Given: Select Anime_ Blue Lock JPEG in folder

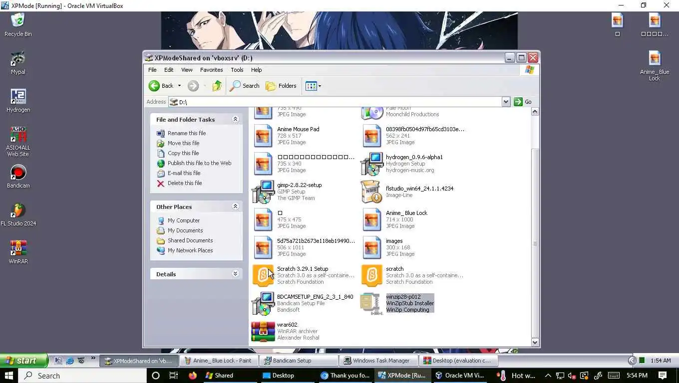Looking at the screenshot, I should point(394,219).
